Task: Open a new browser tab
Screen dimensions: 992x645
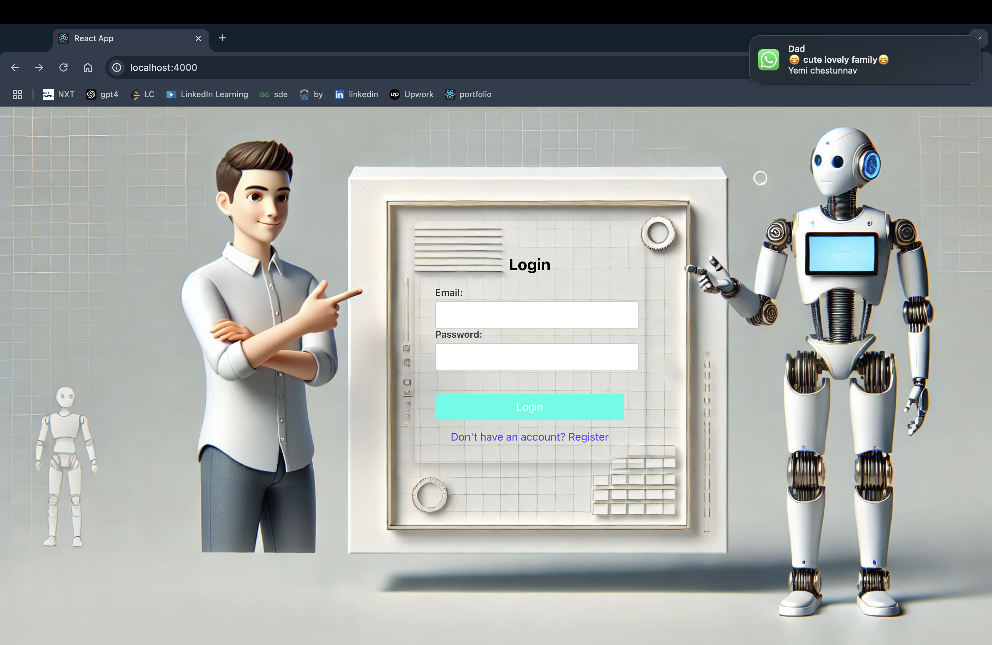Action: [223, 38]
